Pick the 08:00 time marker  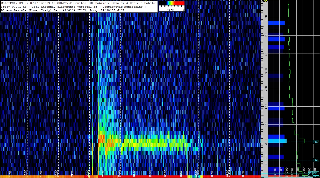pyautogui.click(x=243, y=172)
